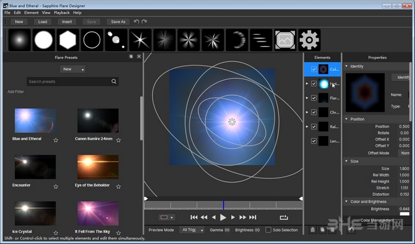Undock the Flare Presets panel
Image resolution: width=415 pixels, height=244 pixels.
[x=131, y=56]
